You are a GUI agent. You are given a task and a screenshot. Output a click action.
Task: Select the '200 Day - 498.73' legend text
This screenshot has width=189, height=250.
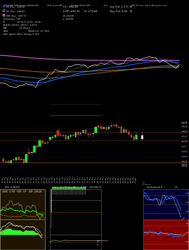[x=16, y=16]
